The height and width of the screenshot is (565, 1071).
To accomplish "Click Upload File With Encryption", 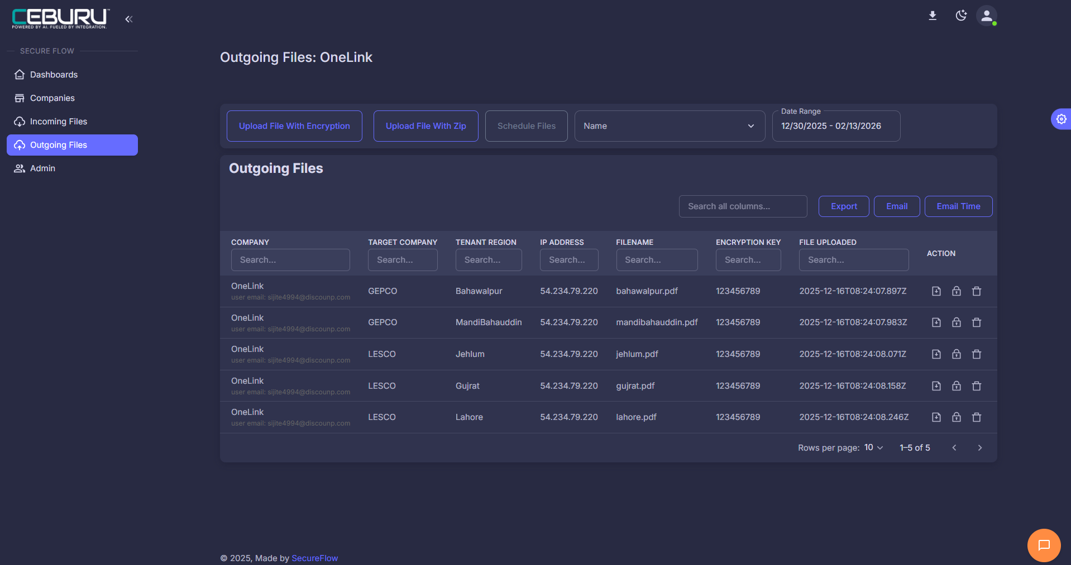I will (x=294, y=126).
